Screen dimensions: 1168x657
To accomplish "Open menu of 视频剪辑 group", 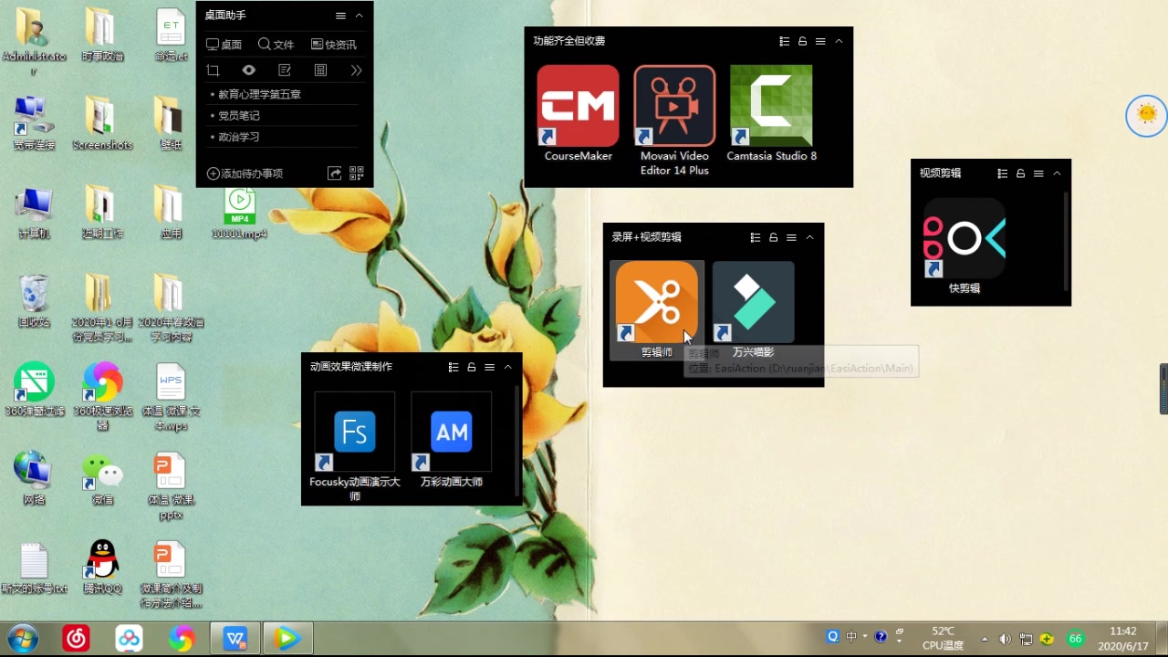I will (1038, 173).
